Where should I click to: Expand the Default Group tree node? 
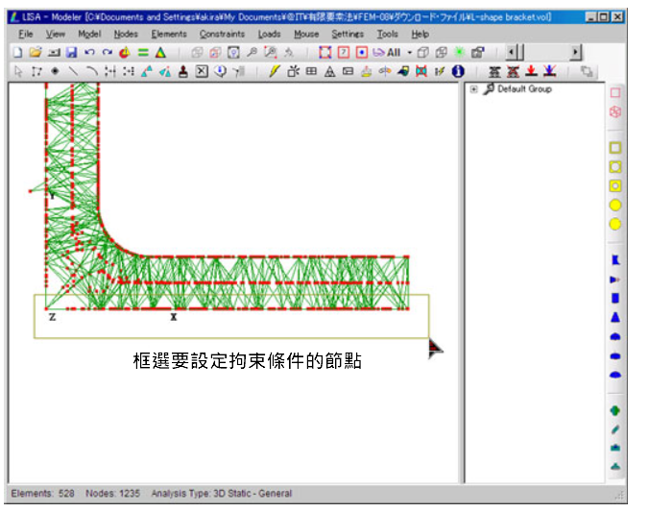click(x=474, y=89)
